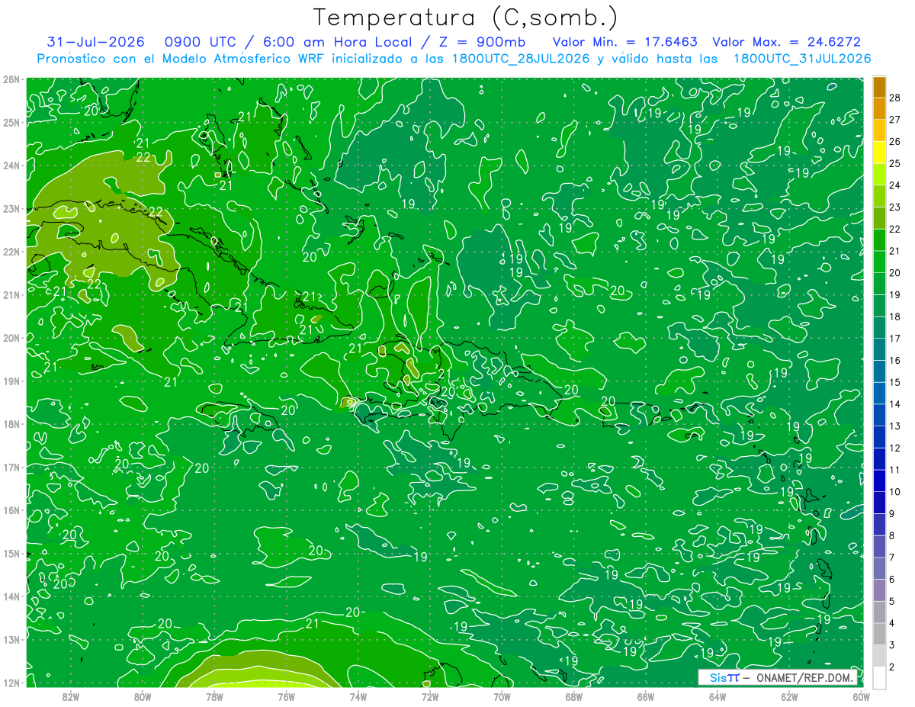The image size is (915, 707).
Task: Click the 15N latitude axis label
Action: tap(11, 554)
